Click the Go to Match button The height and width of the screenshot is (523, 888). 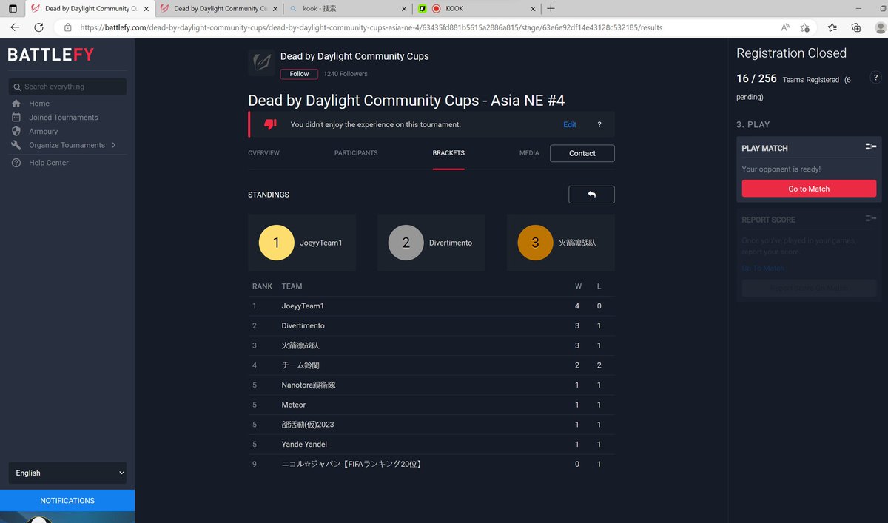click(809, 189)
